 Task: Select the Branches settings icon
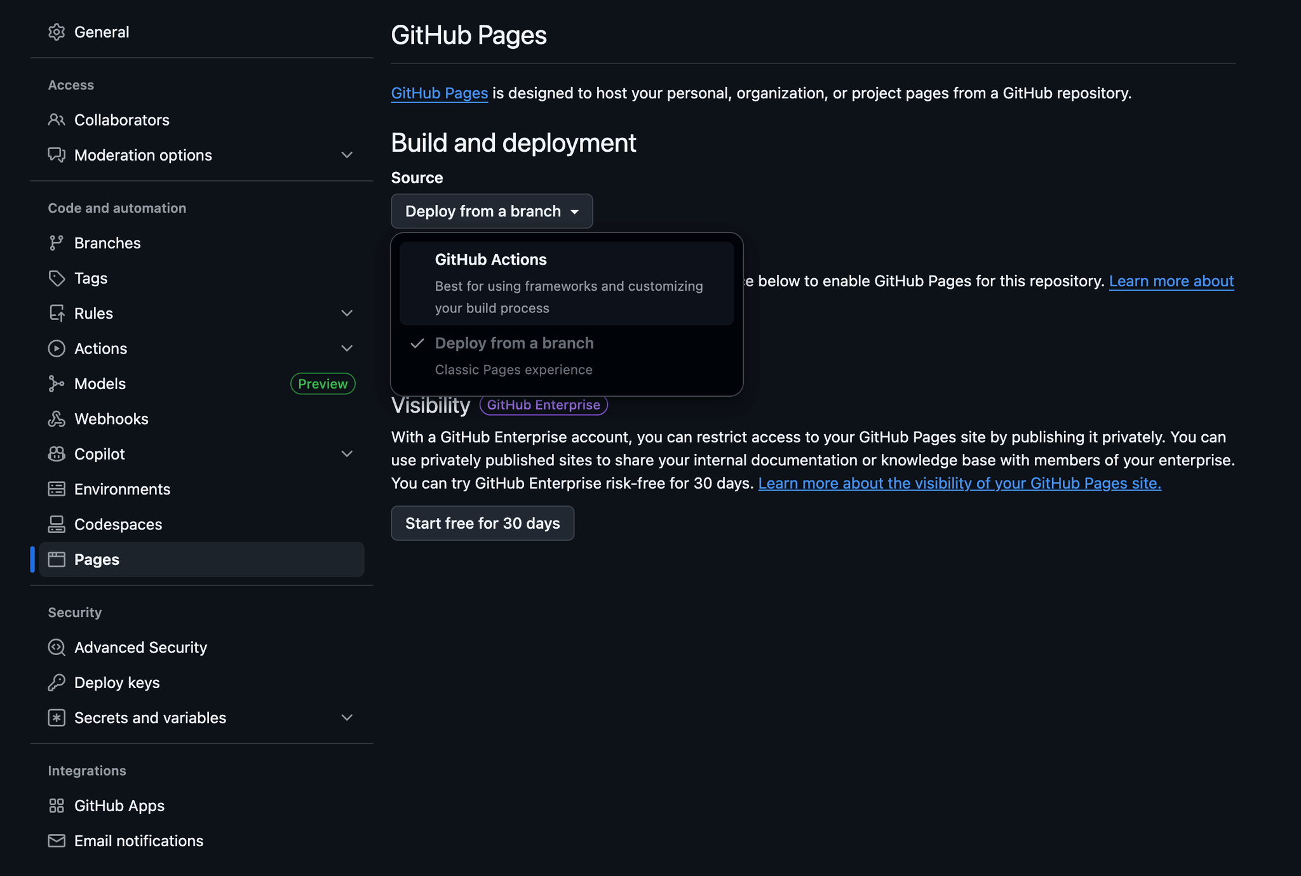(x=57, y=242)
